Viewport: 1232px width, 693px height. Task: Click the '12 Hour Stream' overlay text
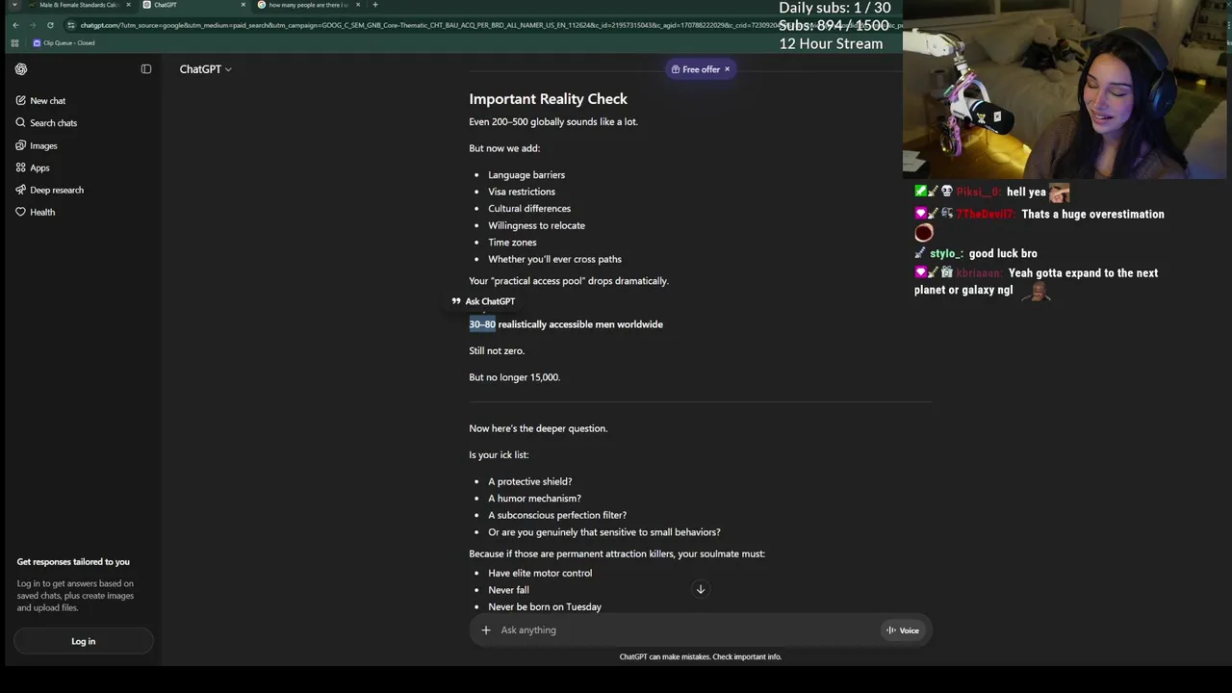click(x=831, y=43)
